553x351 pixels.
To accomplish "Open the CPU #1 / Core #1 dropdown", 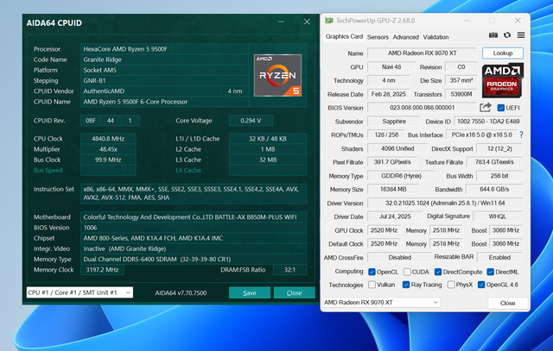I will pos(79,292).
